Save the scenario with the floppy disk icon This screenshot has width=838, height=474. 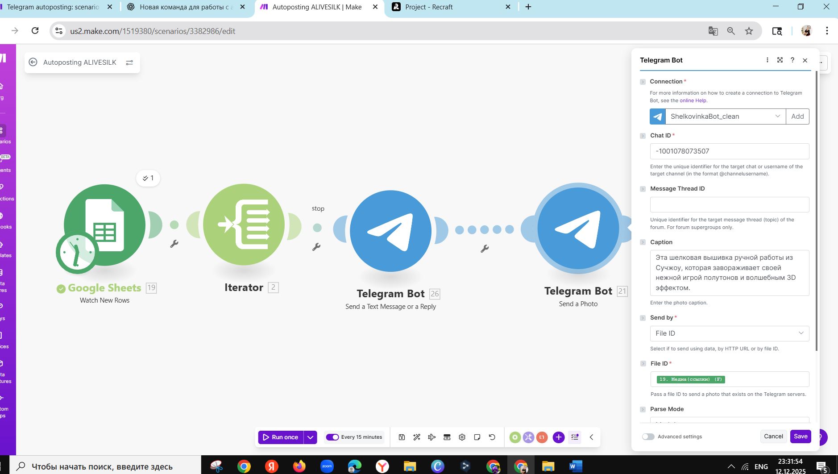402,437
